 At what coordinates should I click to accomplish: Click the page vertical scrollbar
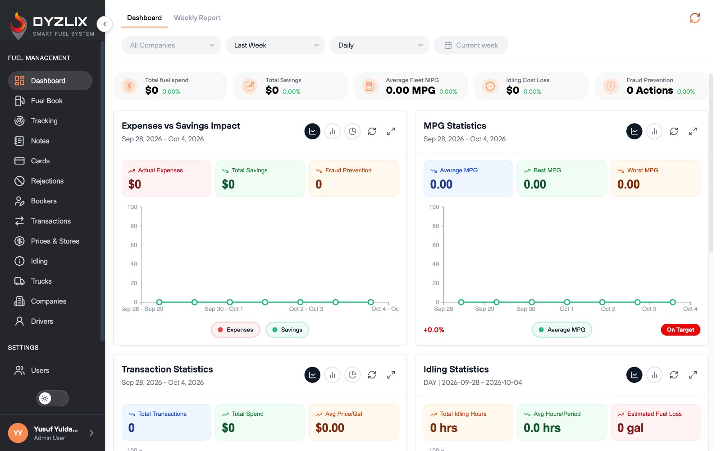(x=711, y=162)
